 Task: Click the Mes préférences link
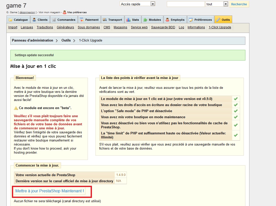(x=77, y=12)
